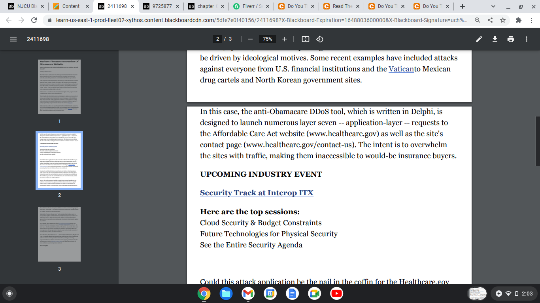Viewport: 540px width, 303px height.
Task: Zoom out of the PDF
Action: 250,39
